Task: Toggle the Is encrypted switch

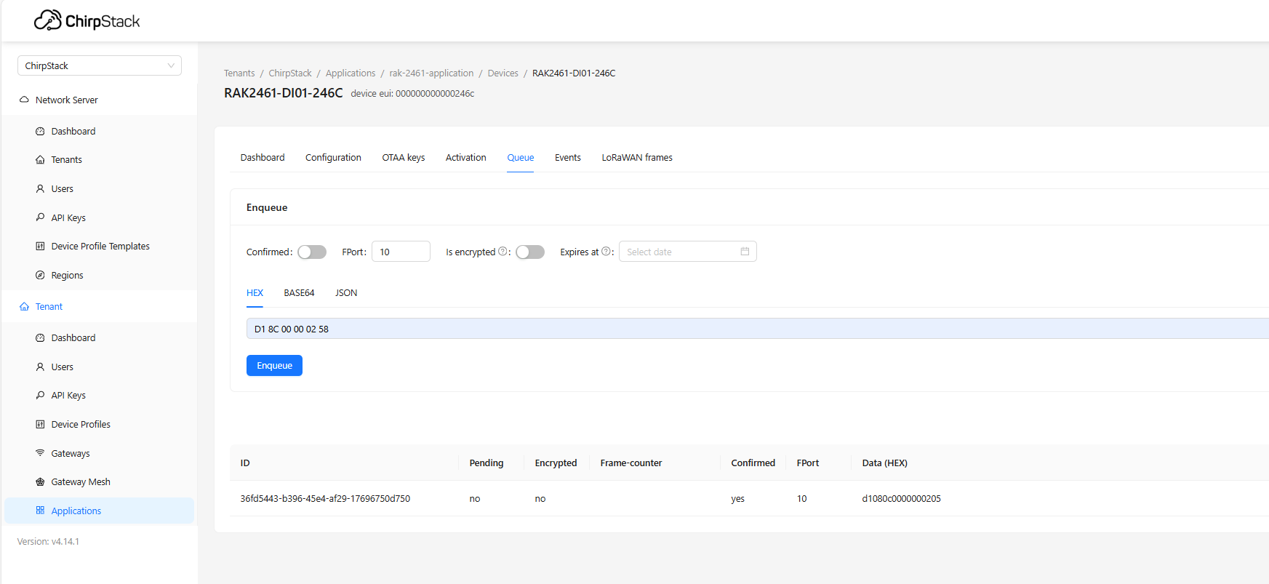Action: point(530,252)
